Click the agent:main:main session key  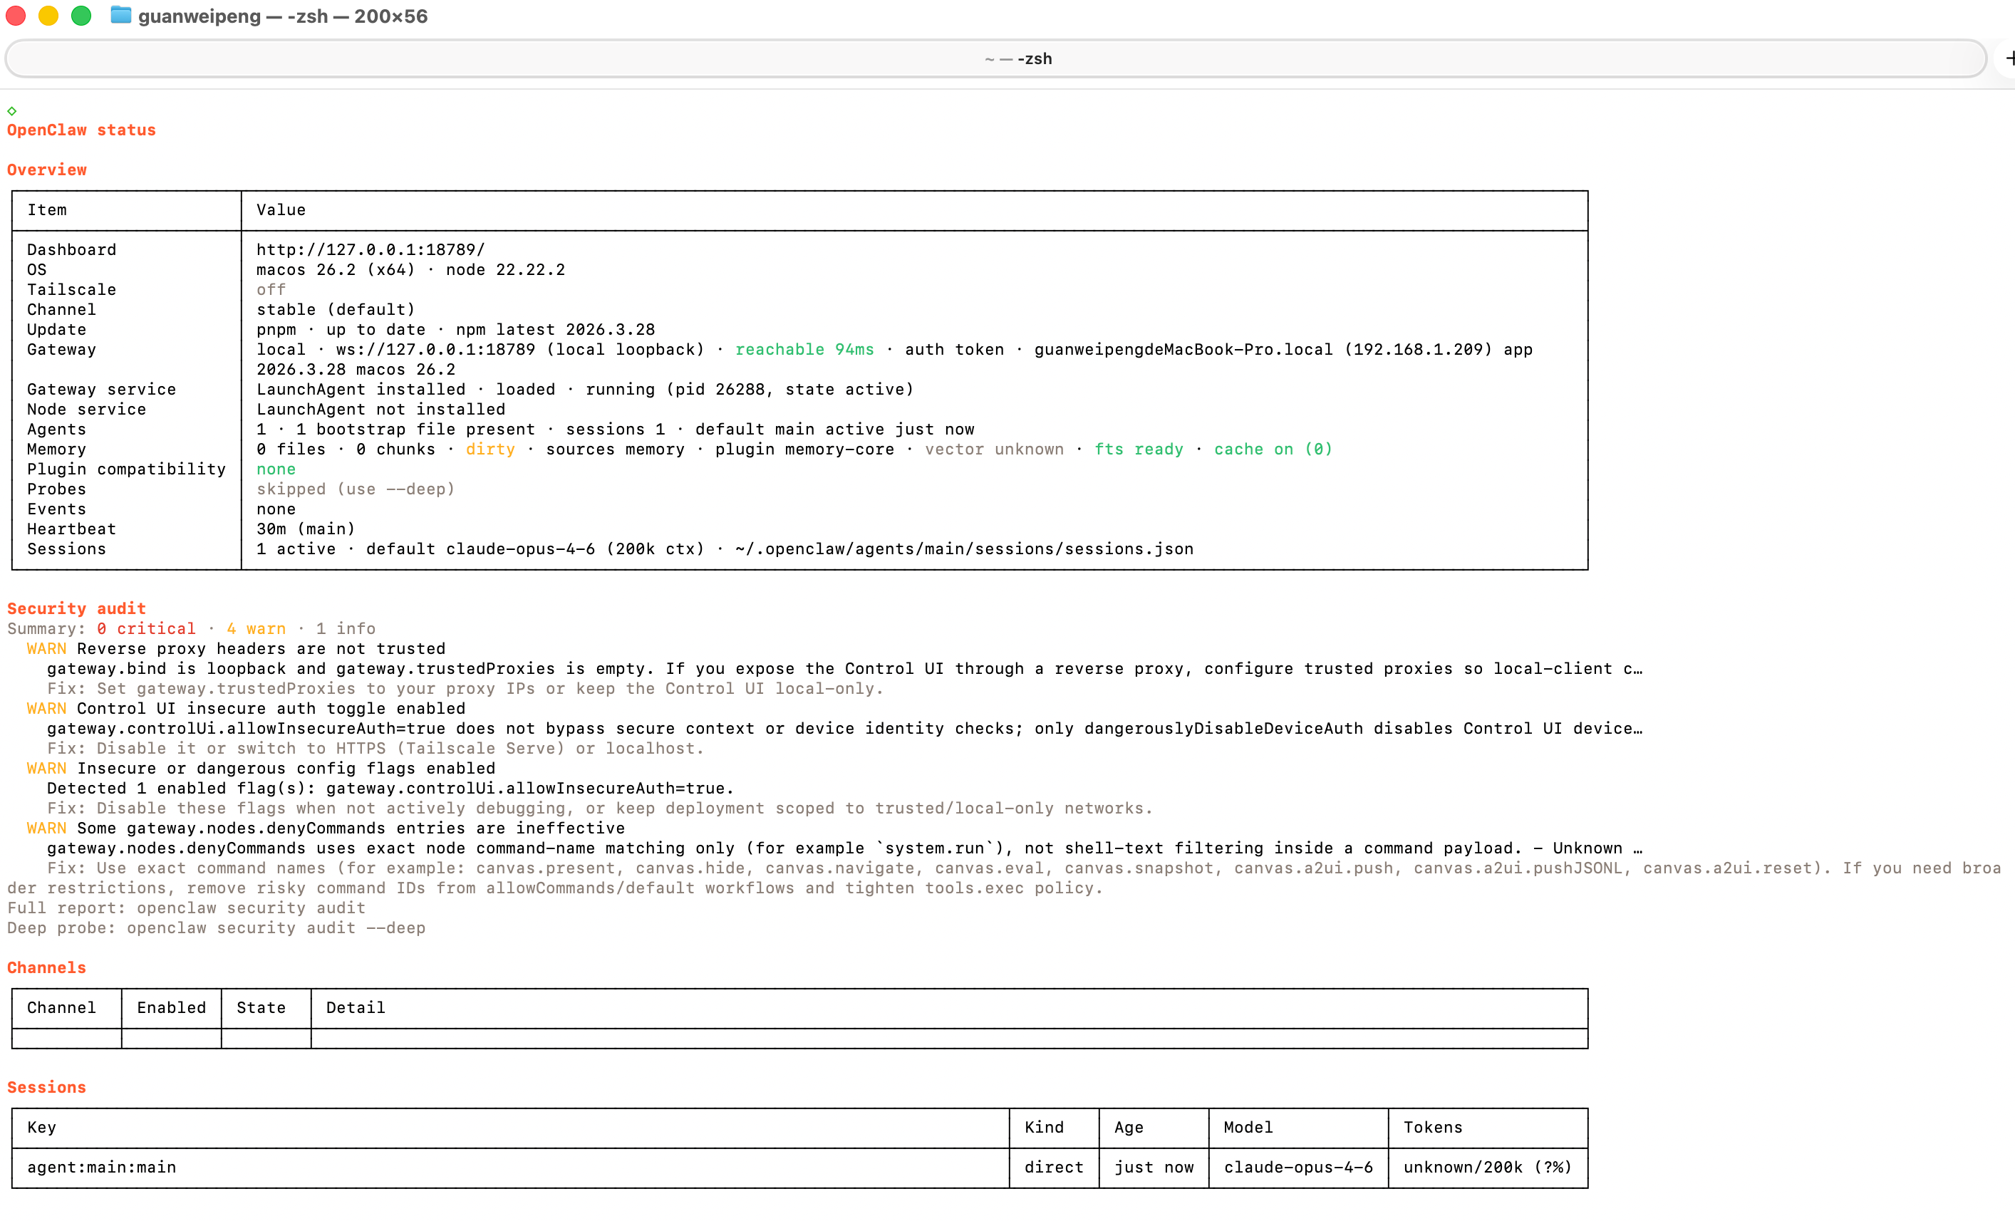coord(101,1167)
